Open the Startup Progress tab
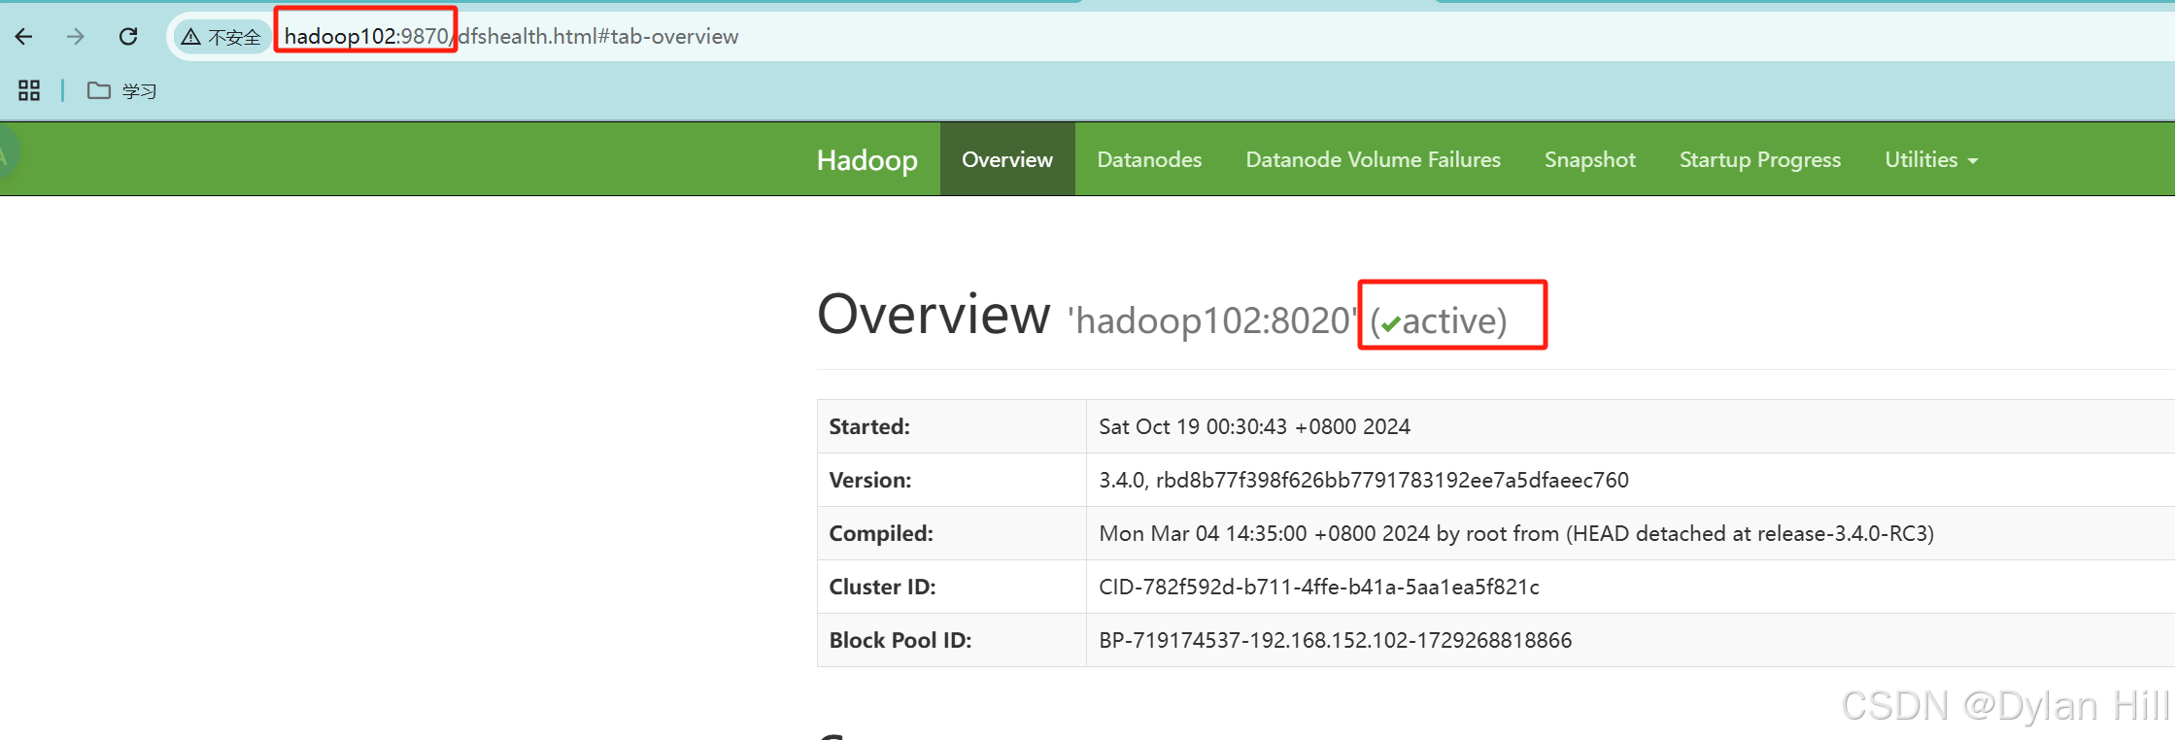This screenshot has width=2175, height=740. pos(1759,159)
